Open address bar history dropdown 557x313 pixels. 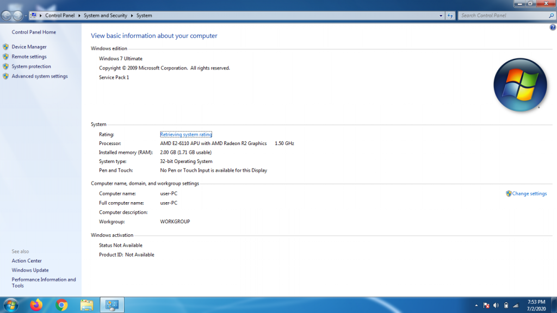click(441, 16)
